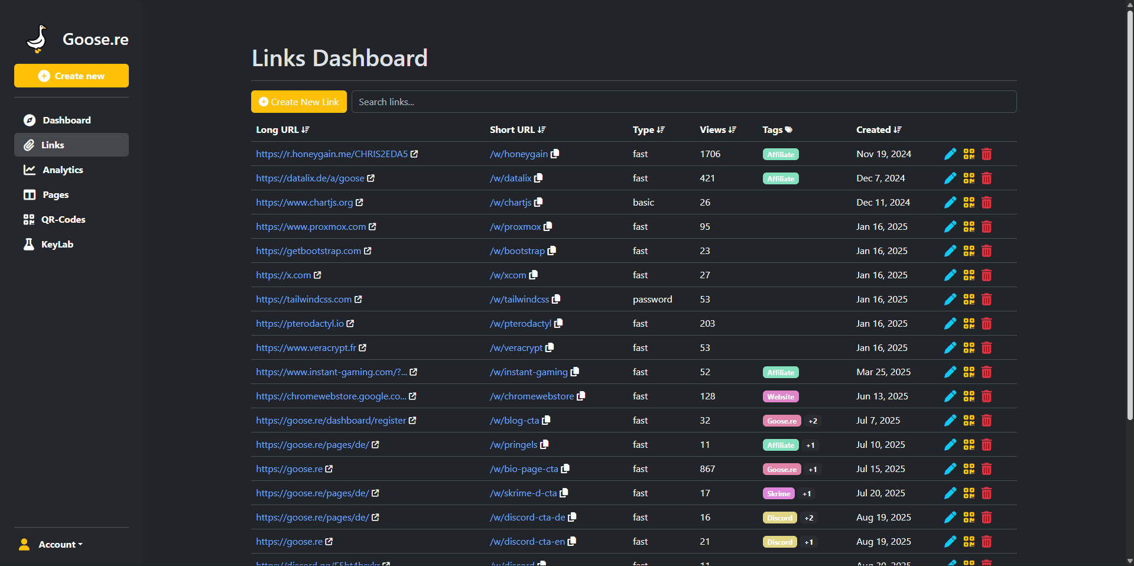Viewport: 1134px width, 566px height.
Task: Open QR code for the datalix row
Action: (x=969, y=178)
